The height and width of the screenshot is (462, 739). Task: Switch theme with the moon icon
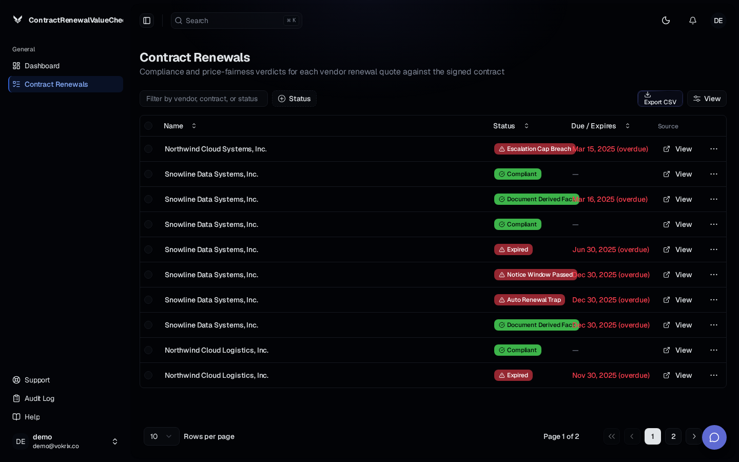point(666,21)
